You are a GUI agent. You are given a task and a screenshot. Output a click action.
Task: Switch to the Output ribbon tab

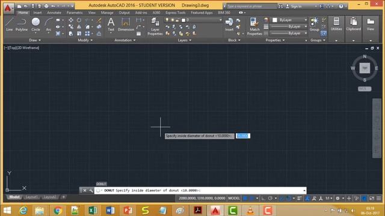click(124, 13)
